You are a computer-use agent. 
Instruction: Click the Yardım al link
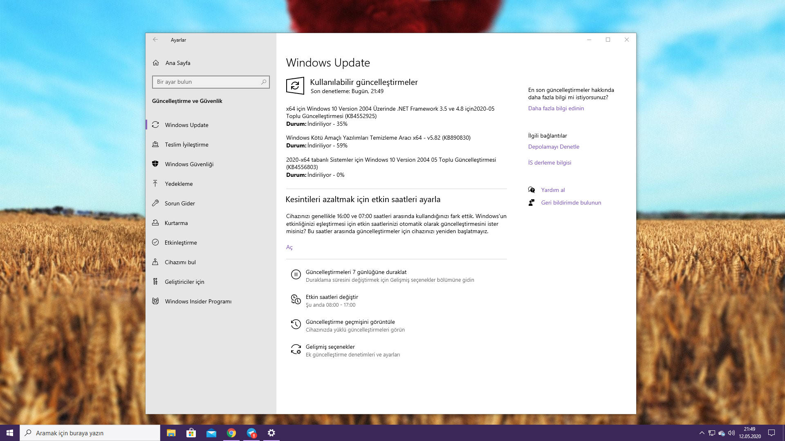coord(553,190)
